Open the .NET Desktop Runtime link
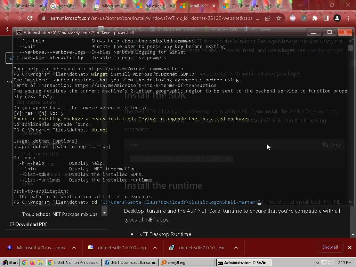 (164, 234)
